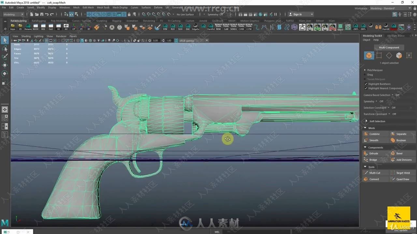Click the Stop shelf icon
Viewport: 417px width, 234px height.
tap(333, 27)
